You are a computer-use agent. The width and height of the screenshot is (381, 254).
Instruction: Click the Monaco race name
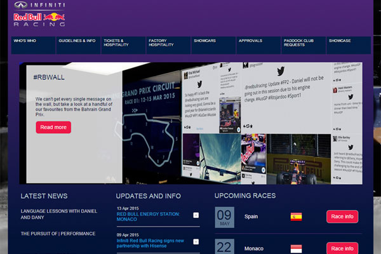(x=254, y=248)
